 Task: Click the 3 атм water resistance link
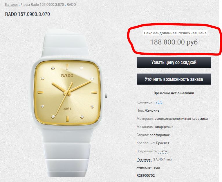[x=163, y=151]
